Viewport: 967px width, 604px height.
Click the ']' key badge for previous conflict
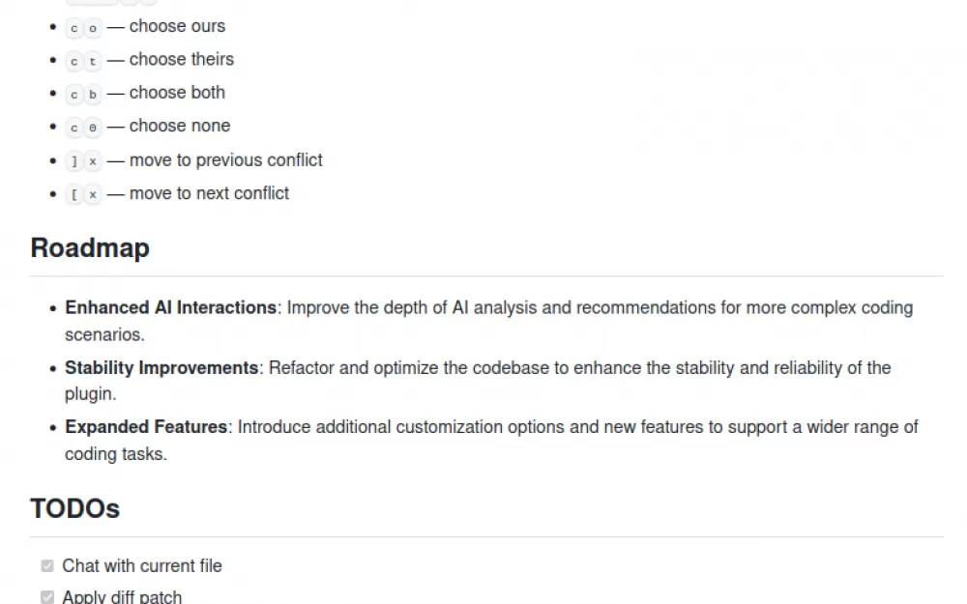(74, 161)
